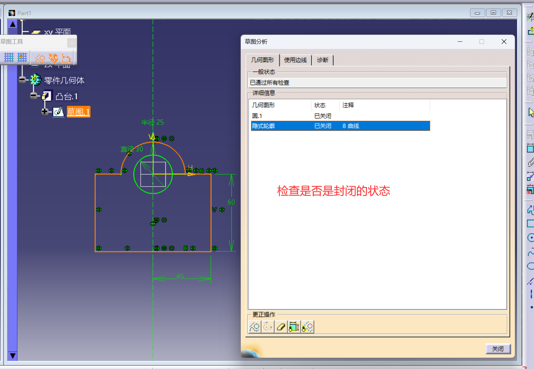Select the xy 平面 tree item

click(x=58, y=32)
